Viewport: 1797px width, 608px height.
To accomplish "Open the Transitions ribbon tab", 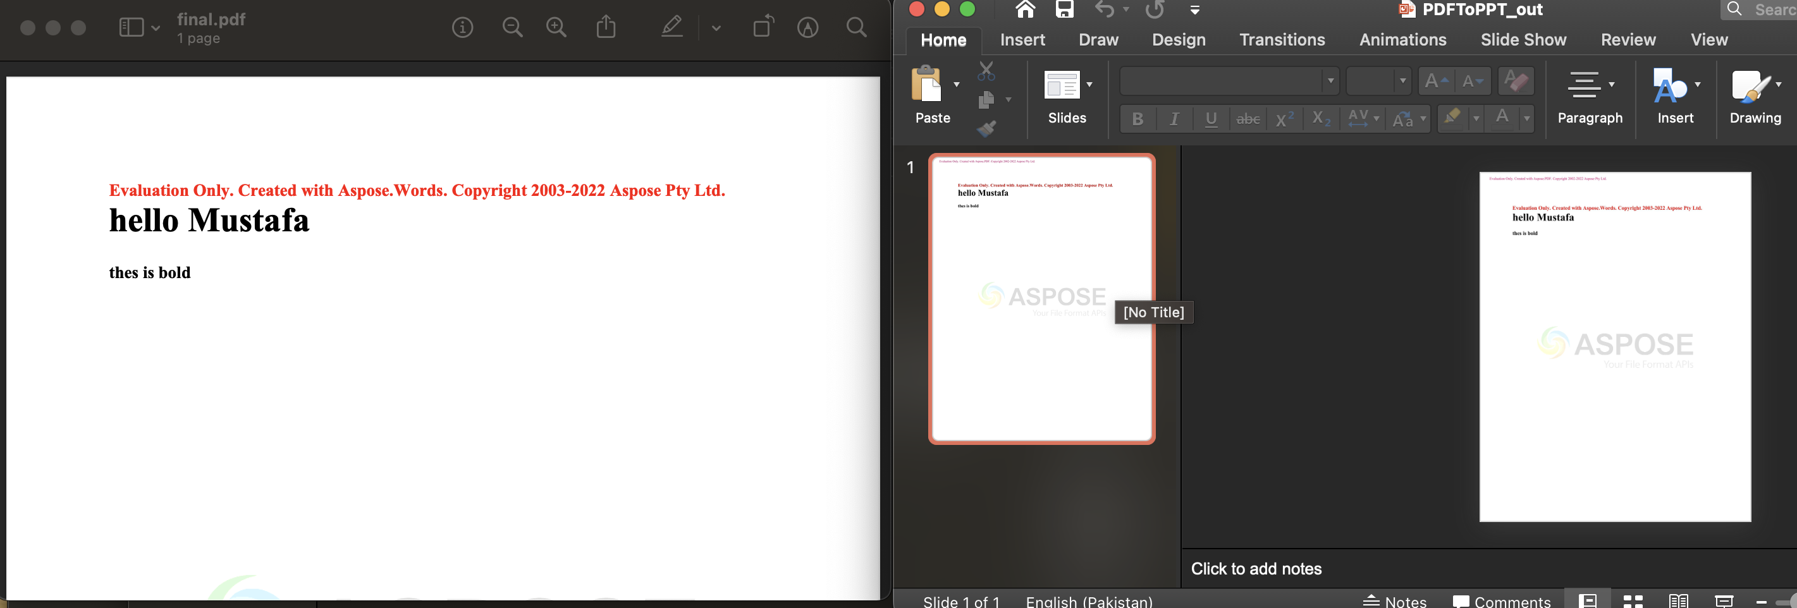I will click(1282, 40).
